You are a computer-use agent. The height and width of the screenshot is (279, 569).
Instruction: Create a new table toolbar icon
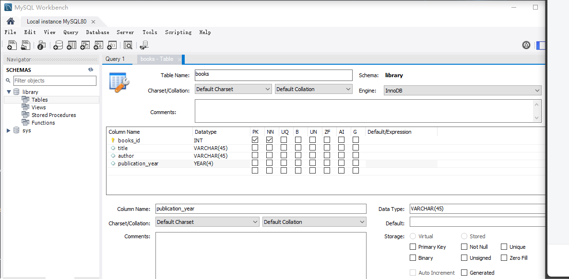coord(71,45)
